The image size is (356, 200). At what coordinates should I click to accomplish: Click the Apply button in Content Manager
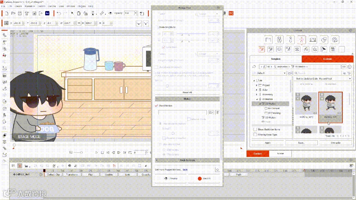click(x=268, y=143)
